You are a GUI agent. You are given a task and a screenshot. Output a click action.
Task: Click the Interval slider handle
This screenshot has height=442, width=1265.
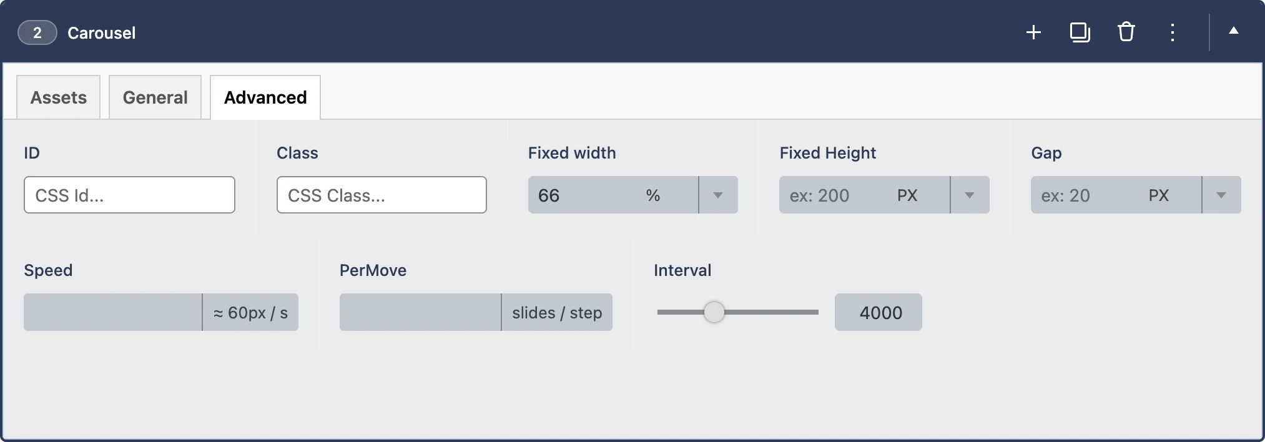[x=714, y=312]
